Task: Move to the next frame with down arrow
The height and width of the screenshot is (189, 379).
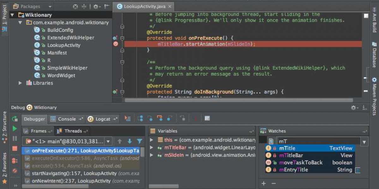Action: (x=129, y=141)
